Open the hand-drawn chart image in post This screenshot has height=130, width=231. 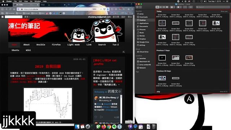(x=48, y=104)
